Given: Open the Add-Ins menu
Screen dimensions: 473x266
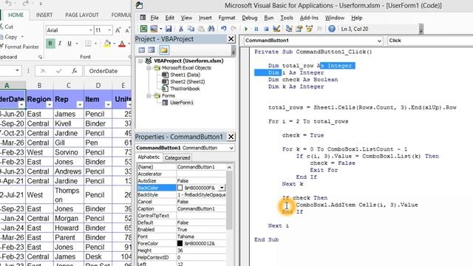Looking at the screenshot, I should (x=309, y=18).
